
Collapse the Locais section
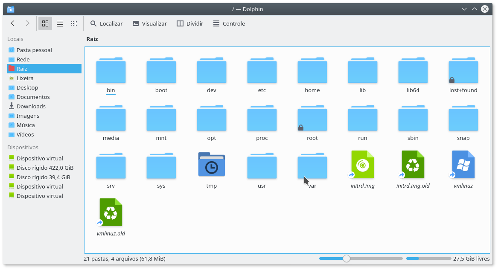pyautogui.click(x=15, y=39)
